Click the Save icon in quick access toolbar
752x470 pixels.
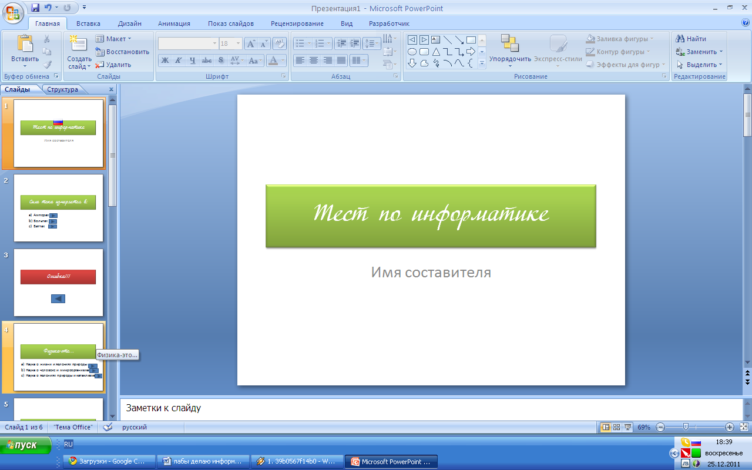click(35, 8)
